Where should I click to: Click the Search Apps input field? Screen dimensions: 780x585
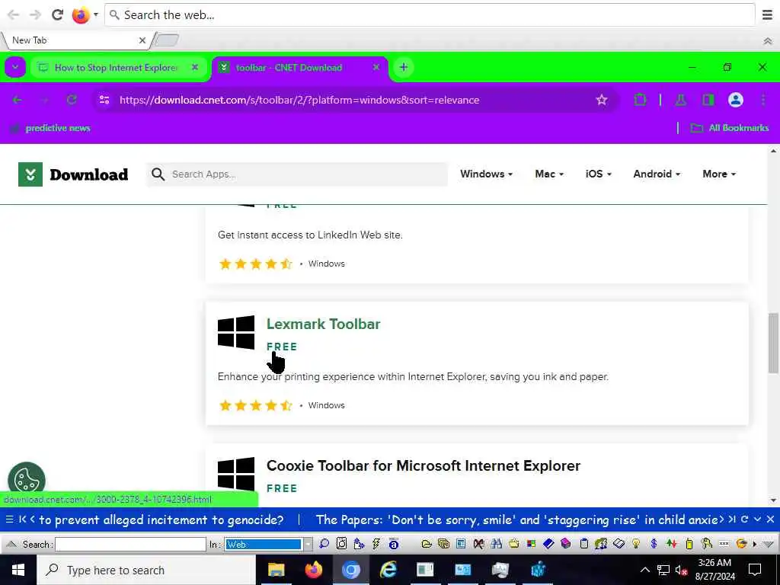pyautogui.click(x=297, y=174)
